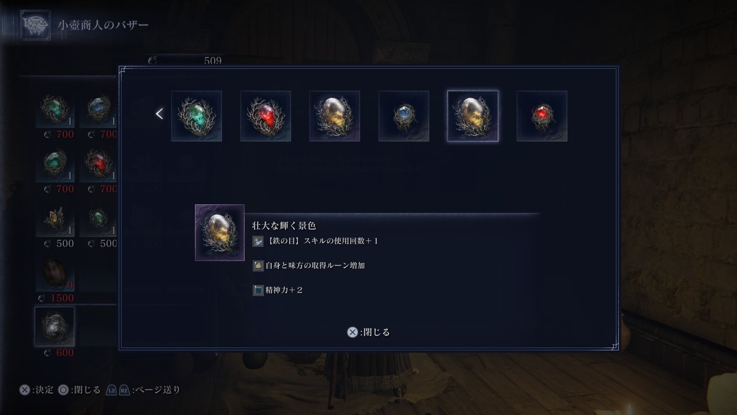
Task: Click the 鉄の目 skill effect icon
Action: pos(258,241)
